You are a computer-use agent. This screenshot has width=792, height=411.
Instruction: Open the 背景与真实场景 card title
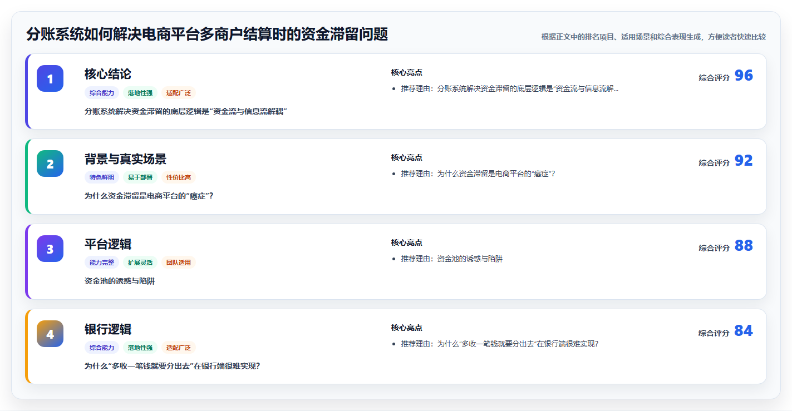125,159
